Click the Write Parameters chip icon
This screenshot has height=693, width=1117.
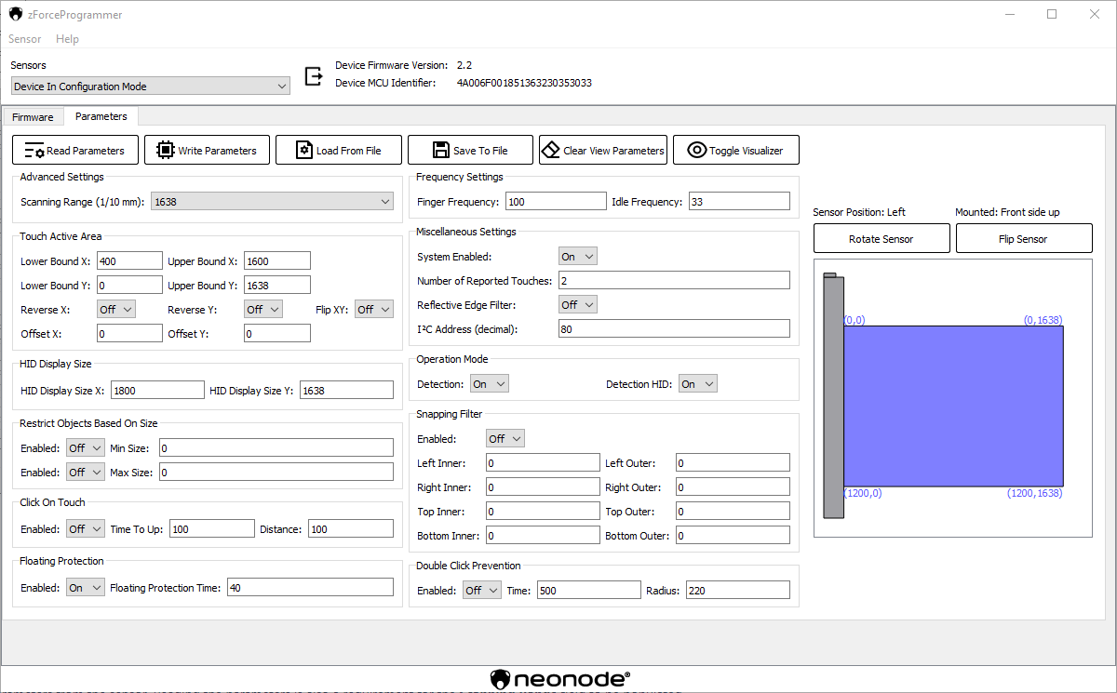(165, 151)
